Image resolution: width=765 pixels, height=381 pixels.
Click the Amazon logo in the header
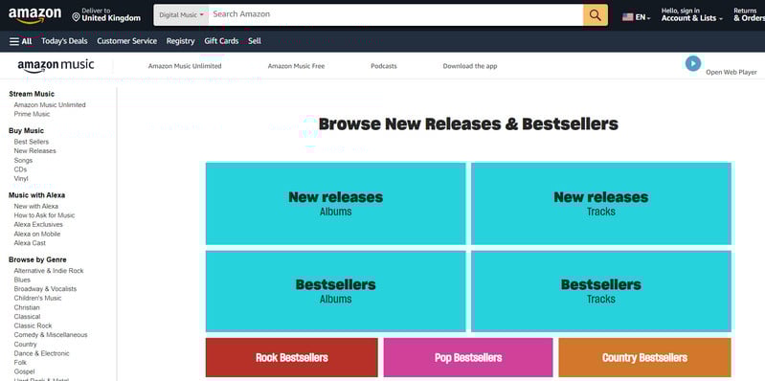(34, 15)
